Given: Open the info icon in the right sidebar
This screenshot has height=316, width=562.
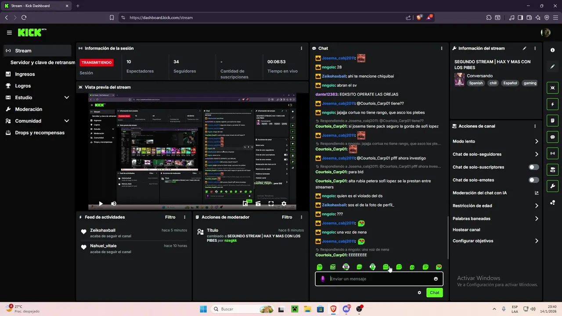Looking at the screenshot, I should [553, 50].
